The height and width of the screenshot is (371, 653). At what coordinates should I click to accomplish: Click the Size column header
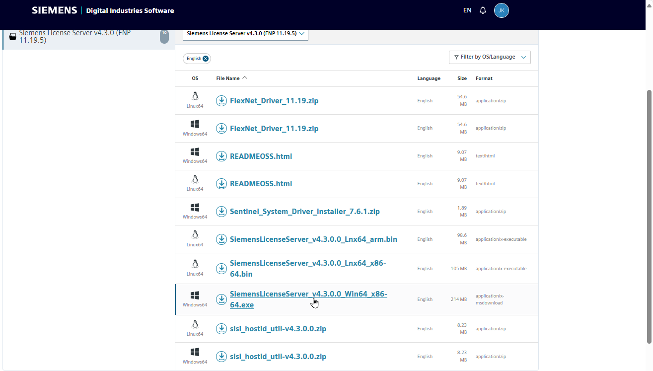[x=462, y=78]
